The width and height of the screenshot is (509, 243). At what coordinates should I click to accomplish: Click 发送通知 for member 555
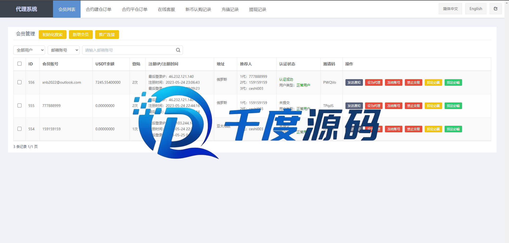354,106
